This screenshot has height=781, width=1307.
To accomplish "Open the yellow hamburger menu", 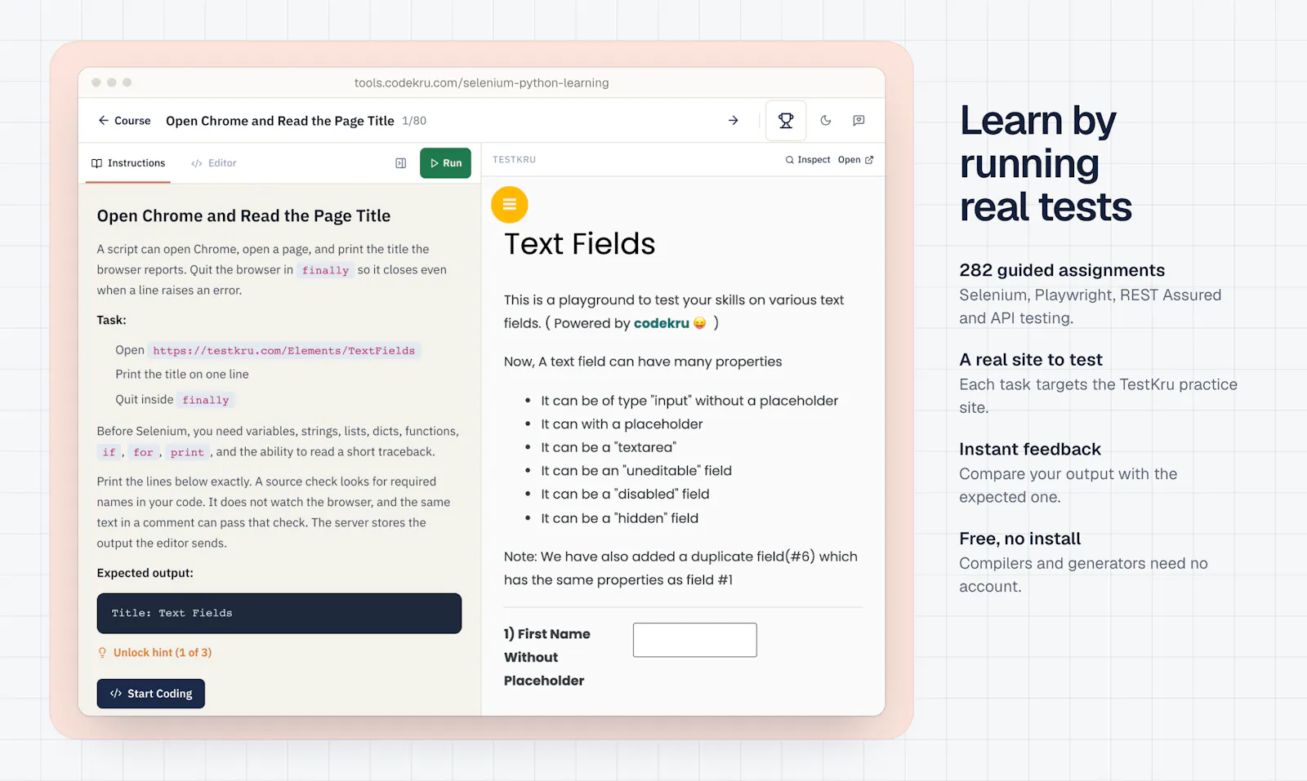I will tap(510, 204).
